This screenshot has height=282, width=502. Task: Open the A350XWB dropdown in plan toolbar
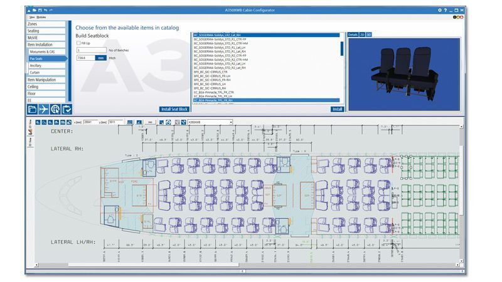210,122
